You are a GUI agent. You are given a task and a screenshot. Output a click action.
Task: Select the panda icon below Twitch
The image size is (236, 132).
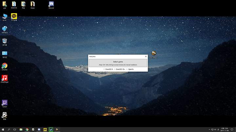(5, 116)
